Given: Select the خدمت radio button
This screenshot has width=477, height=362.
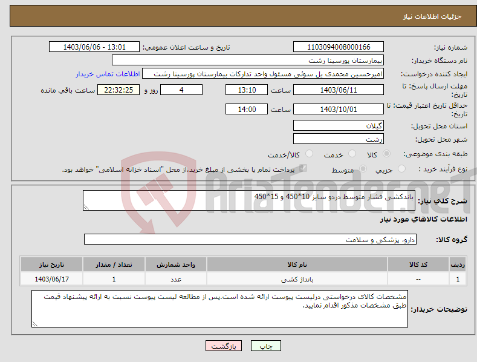Looking at the screenshot, I should point(352,154).
